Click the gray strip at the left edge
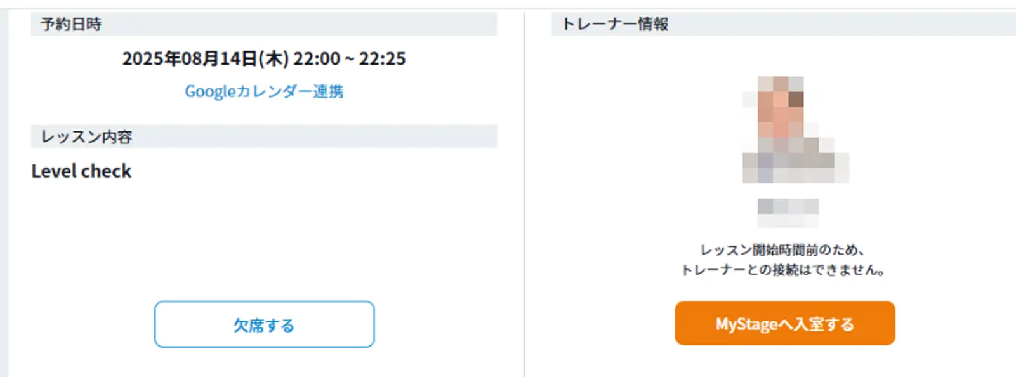Image resolution: width=1016 pixels, height=377 pixels. [x=4, y=190]
